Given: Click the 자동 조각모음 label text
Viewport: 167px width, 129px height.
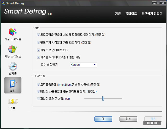Looking at the screenshot, I should (x=13, y=56).
